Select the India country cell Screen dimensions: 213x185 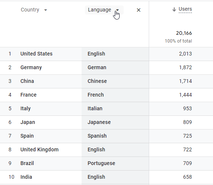26,177
